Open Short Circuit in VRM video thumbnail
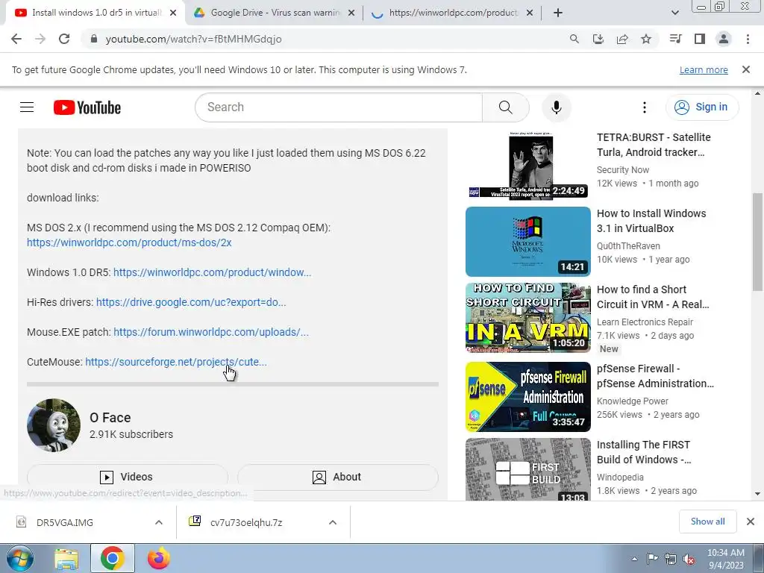 tap(528, 318)
